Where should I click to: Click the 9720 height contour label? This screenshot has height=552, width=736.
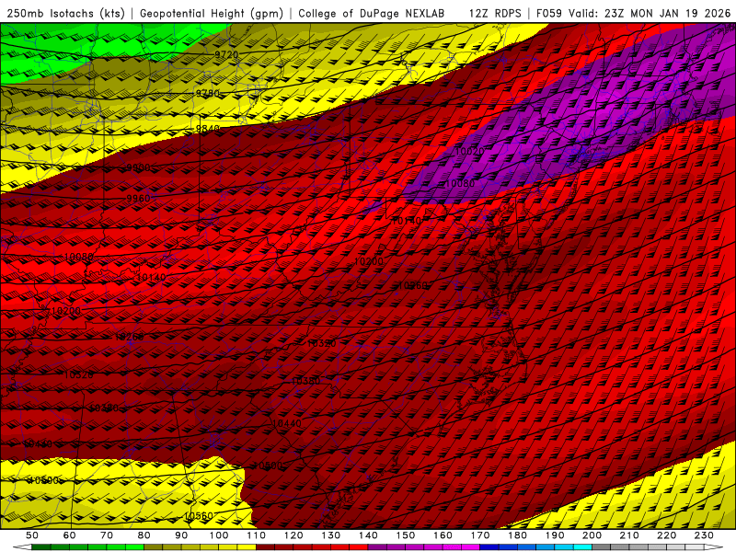[226, 55]
